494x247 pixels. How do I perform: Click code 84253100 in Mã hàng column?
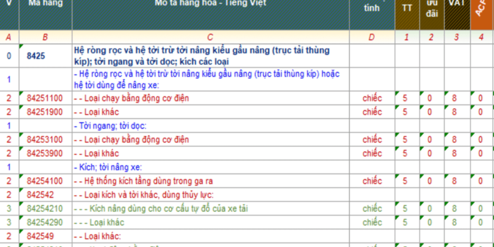point(44,140)
